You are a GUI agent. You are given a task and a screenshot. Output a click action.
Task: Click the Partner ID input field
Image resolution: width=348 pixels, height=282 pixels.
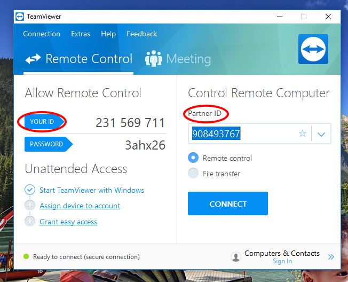243,134
